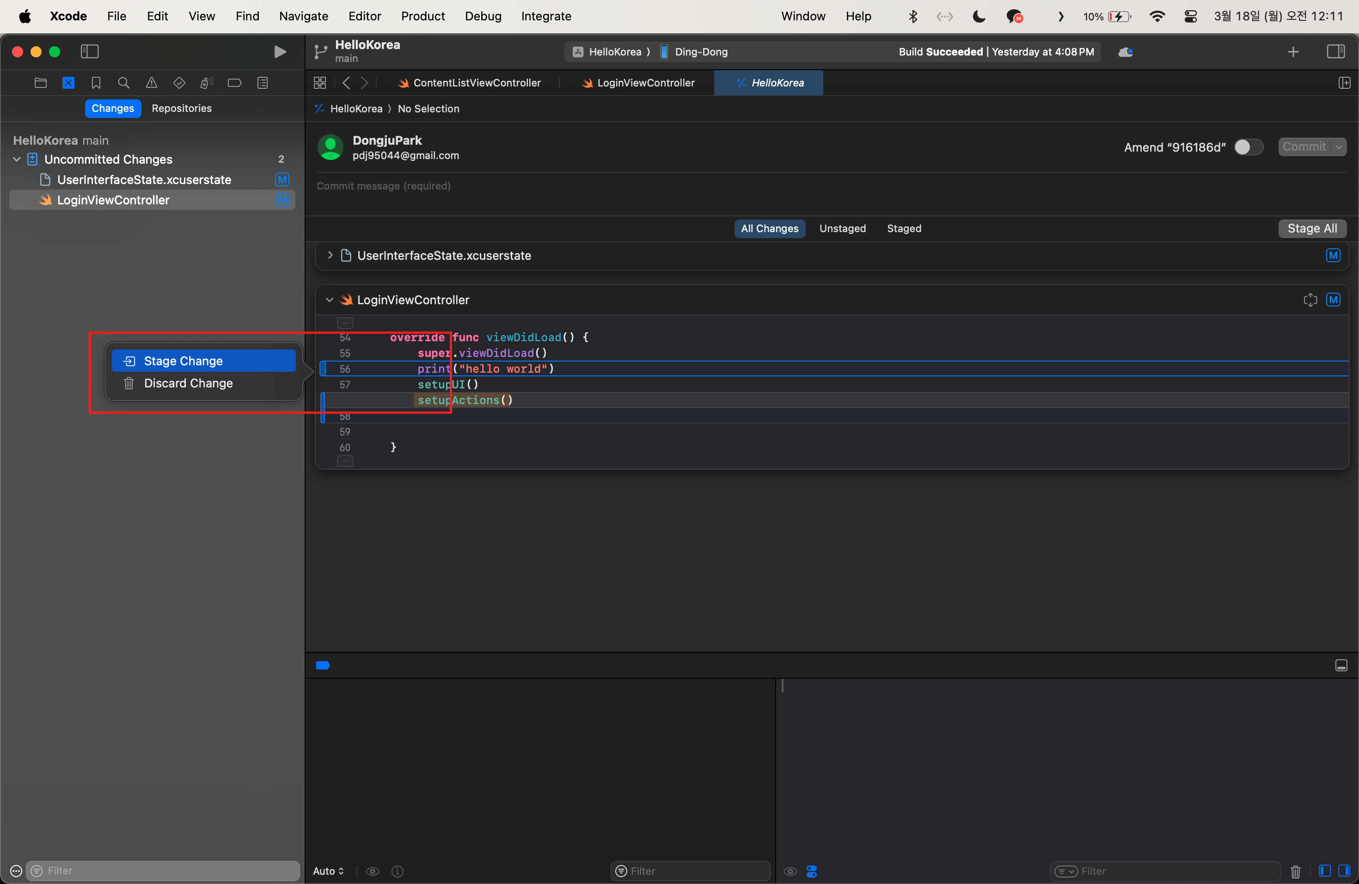Select the All Changes tab
The height and width of the screenshot is (884, 1359).
769,228
